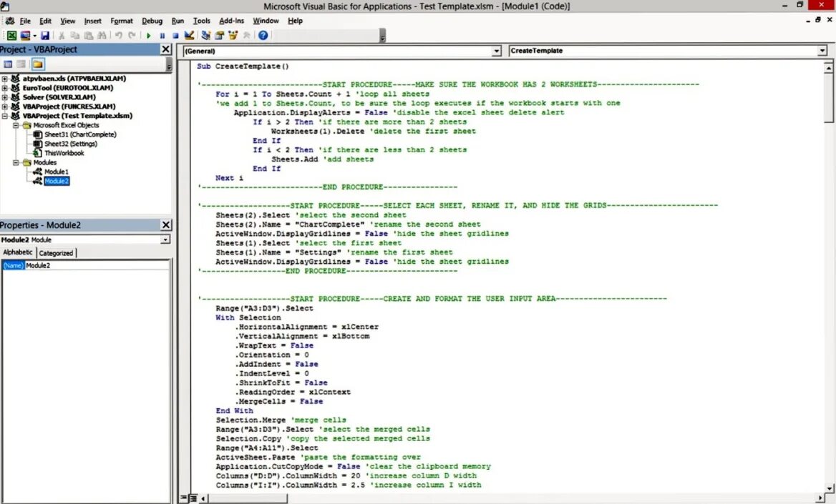Screen dimensions: 836x504
Task: Open the CreateTemplate procedure dropdown
Action: [822, 51]
